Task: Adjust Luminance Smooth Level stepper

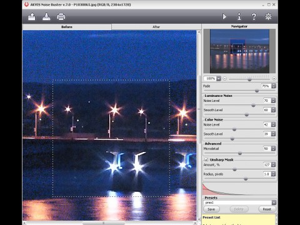Action: point(274,110)
